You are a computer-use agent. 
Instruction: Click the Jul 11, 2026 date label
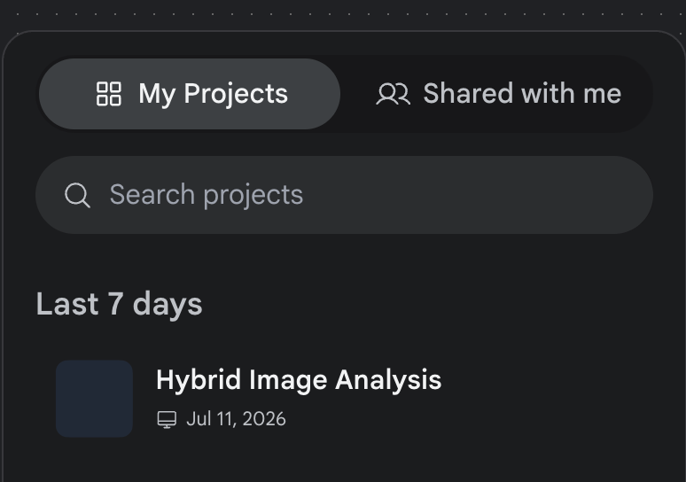click(x=237, y=419)
